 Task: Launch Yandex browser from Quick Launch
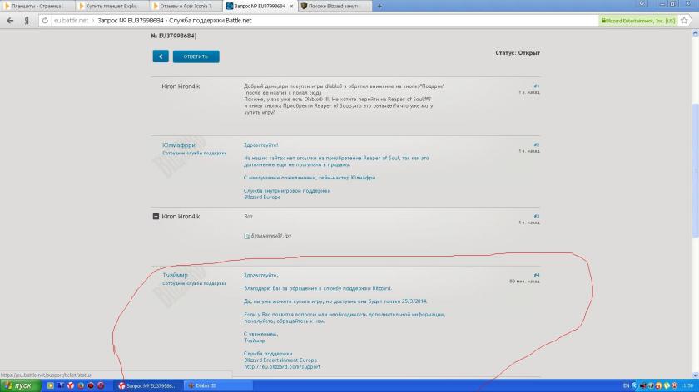click(x=71, y=385)
